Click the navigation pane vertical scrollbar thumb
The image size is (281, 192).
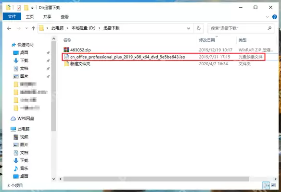[53, 86]
